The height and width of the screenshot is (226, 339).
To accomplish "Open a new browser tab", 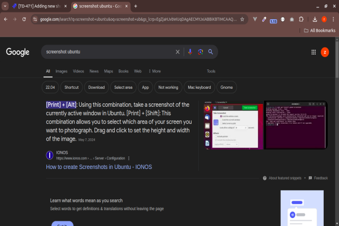I will tap(136, 6).
